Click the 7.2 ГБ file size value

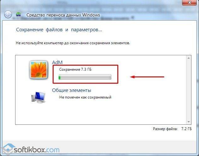click(x=186, y=129)
